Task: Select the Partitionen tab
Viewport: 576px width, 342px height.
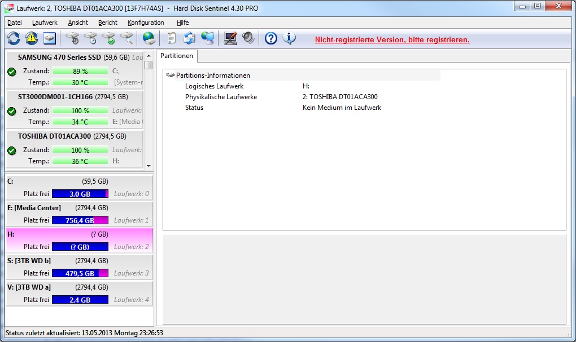Action: pyautogui.click(x=177, y=56)
